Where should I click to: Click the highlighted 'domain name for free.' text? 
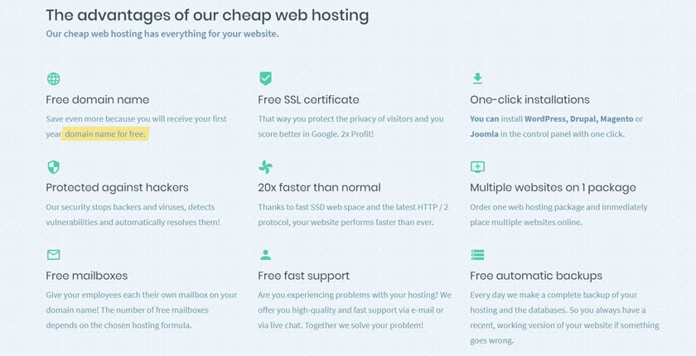click(105, 134)
